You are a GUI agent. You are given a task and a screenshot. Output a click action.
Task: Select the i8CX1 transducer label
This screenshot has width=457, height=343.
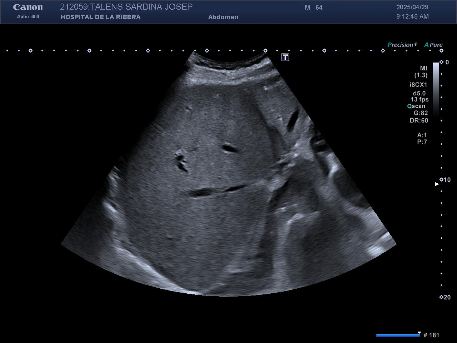pyautogui.click(x=418, y=85)
